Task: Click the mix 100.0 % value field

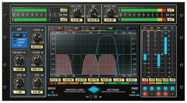Action: [93, 20]
